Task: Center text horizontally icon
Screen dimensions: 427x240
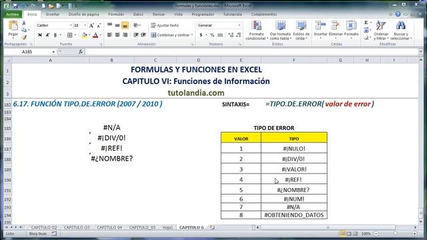Action: pos(117,35)
